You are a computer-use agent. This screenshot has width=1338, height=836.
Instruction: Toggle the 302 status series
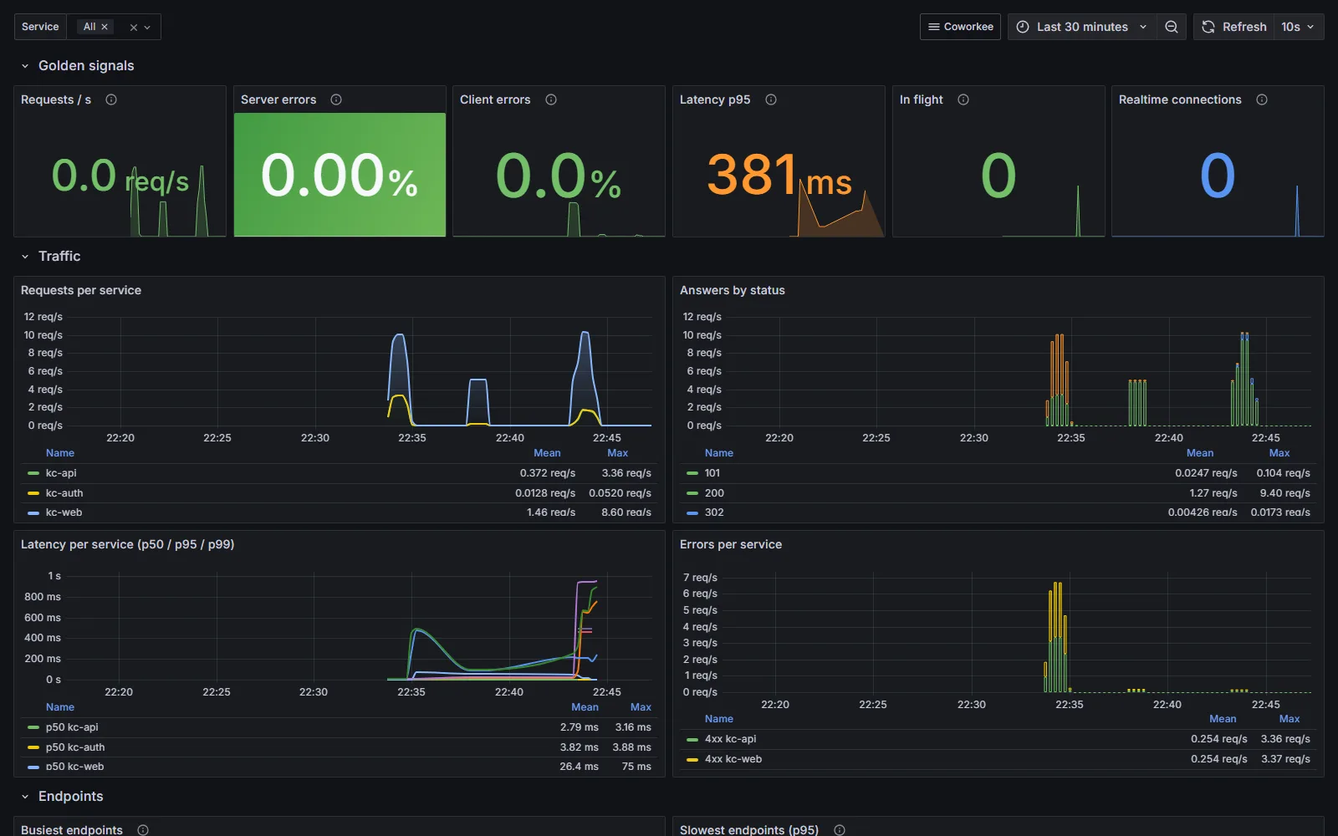[x=714, y=512]
